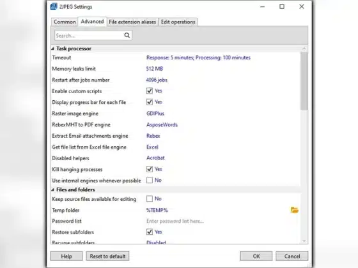The image size is (358, 268).
Task: Open Edit operations tab
Action: (x=178, y=22)
